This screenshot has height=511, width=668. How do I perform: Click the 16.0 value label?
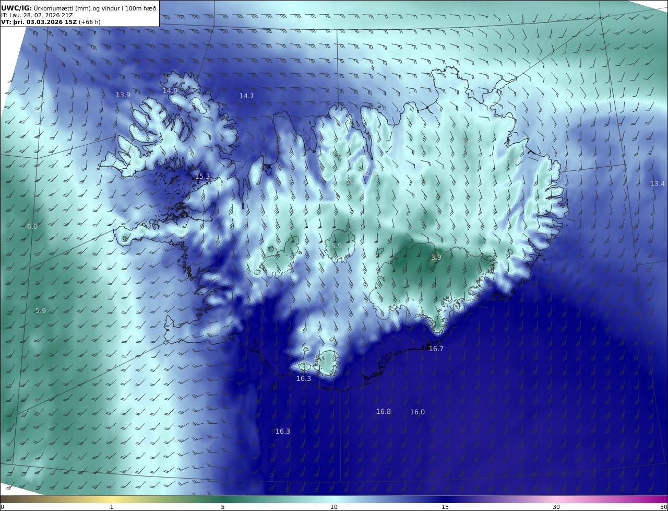click(417, 412)
